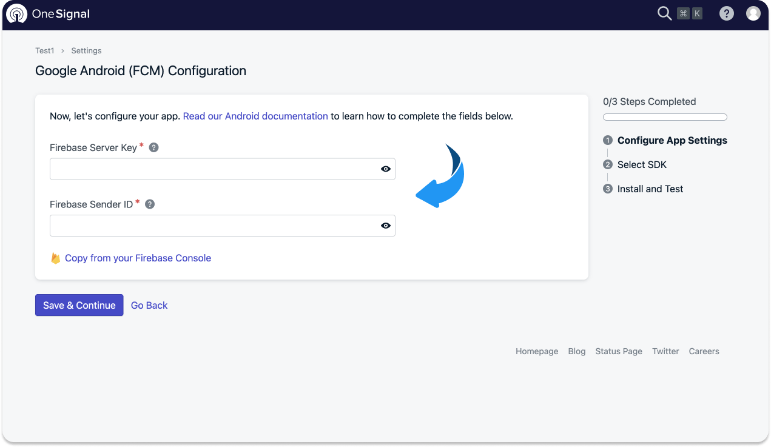This screenshot has width=771, height=447.
Task: Click the Go Back link
Action: click(x=149, y=305)
